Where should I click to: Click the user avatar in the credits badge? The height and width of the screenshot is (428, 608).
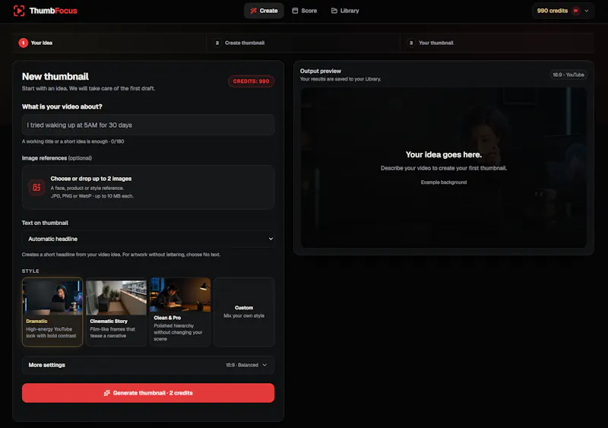pos(575,11)
